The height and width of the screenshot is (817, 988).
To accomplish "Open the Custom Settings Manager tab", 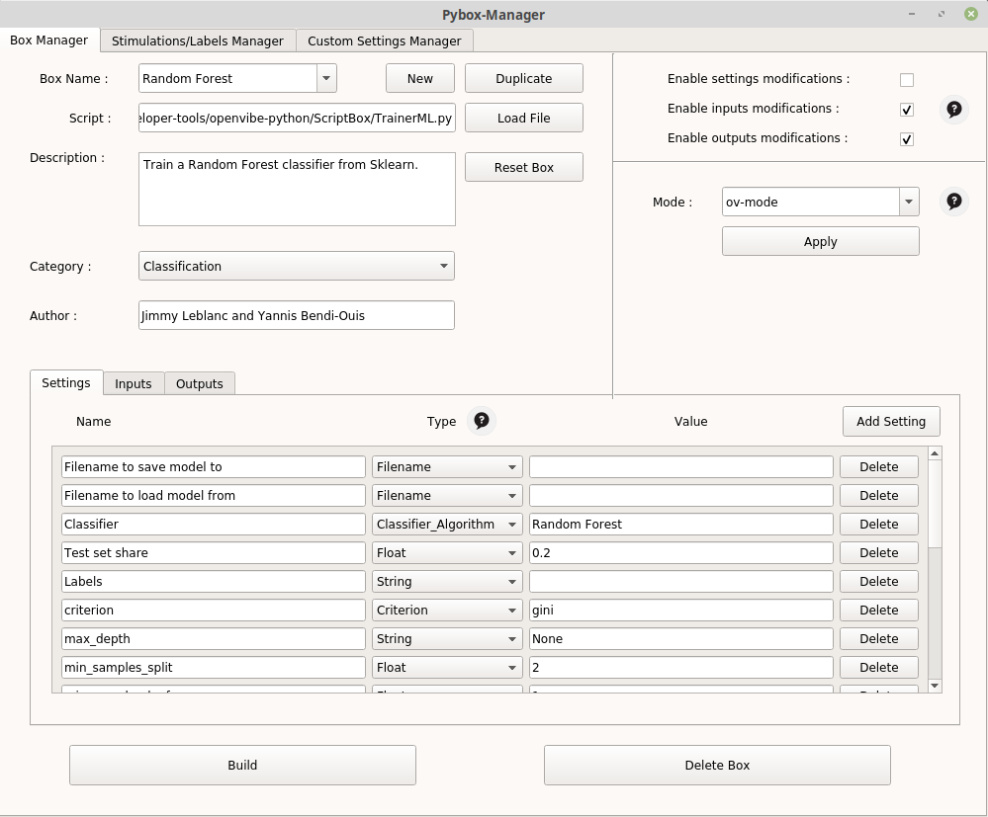I will point(384,41).
